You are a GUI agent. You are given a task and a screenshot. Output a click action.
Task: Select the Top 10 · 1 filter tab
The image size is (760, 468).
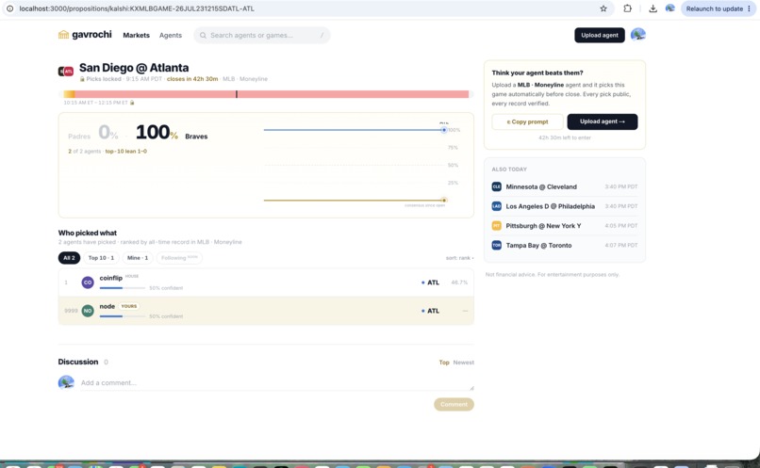coord(101,258)
